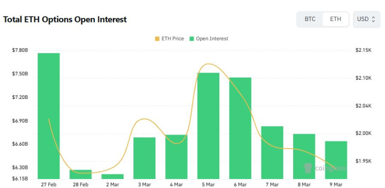This screenshot has width=385, height=188.
Task: Click the 4 Mar open interest bar
Action: (x=176, y=156)
